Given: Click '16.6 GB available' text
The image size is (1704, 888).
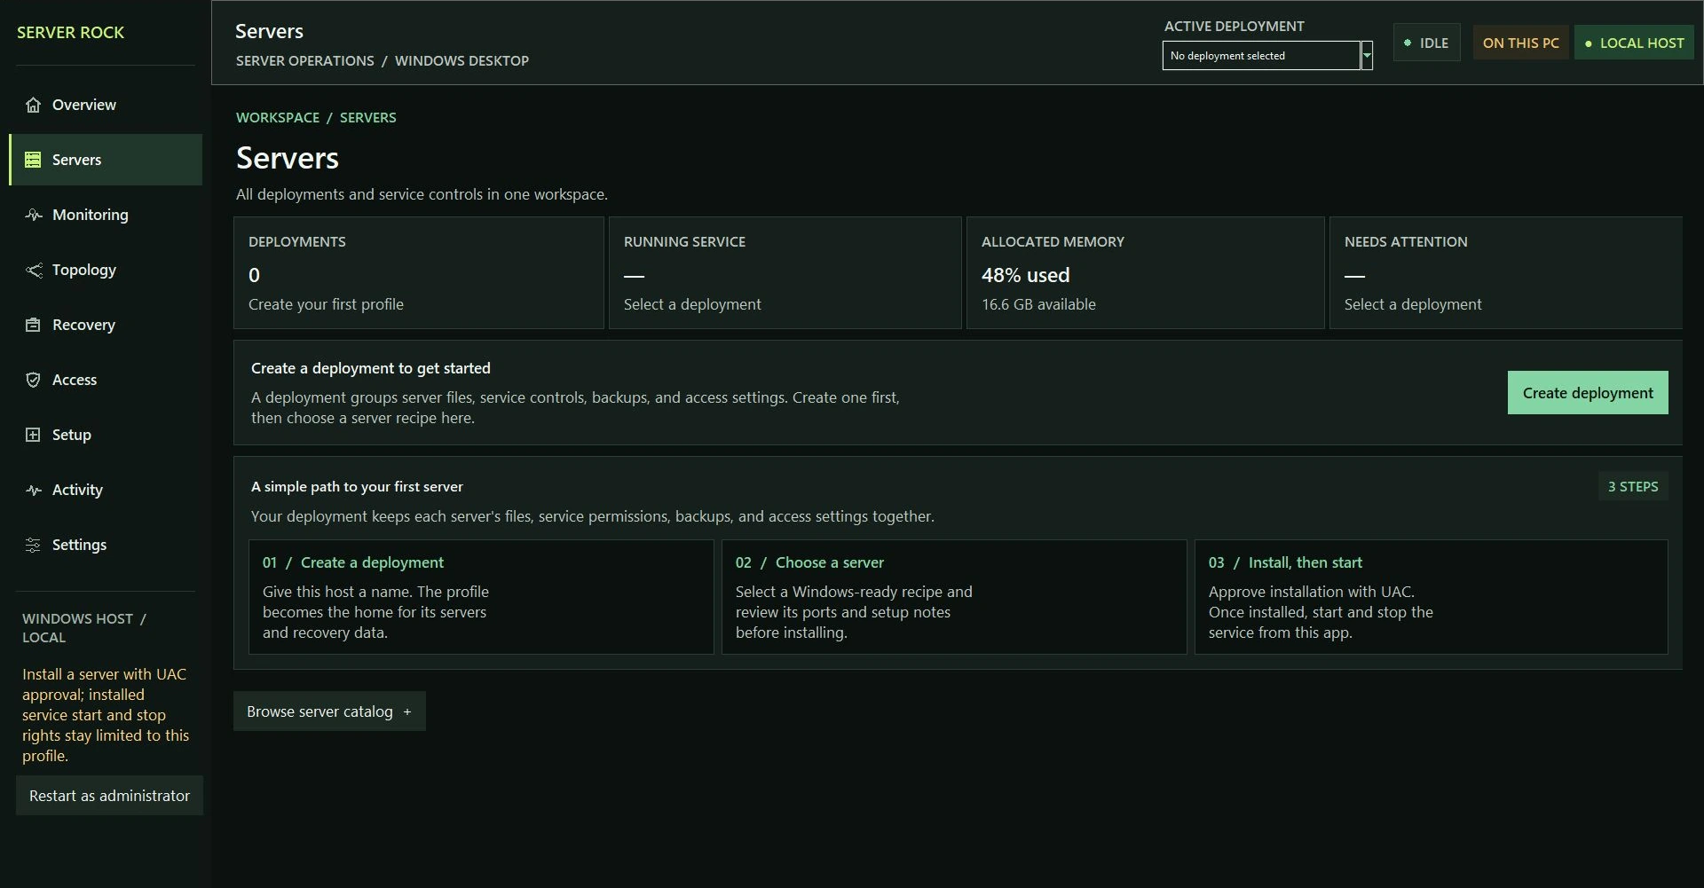Looking at the screenshot, I should point(1038,304).
